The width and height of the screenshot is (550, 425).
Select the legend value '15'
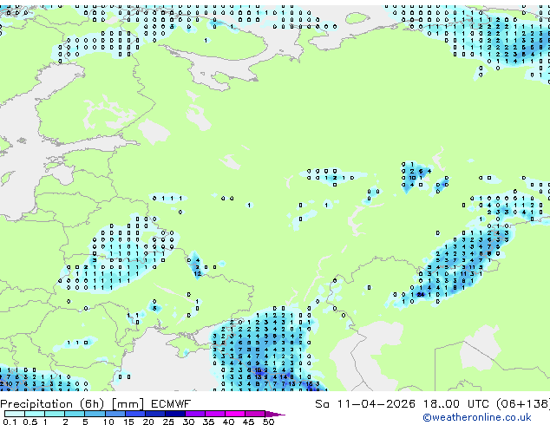pyautogui.click(x=128, y=422)
